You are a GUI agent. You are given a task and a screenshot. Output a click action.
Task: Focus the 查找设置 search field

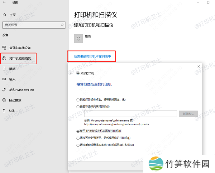(34, 25)
